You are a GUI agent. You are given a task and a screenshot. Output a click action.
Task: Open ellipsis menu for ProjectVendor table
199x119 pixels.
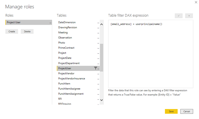98,74
